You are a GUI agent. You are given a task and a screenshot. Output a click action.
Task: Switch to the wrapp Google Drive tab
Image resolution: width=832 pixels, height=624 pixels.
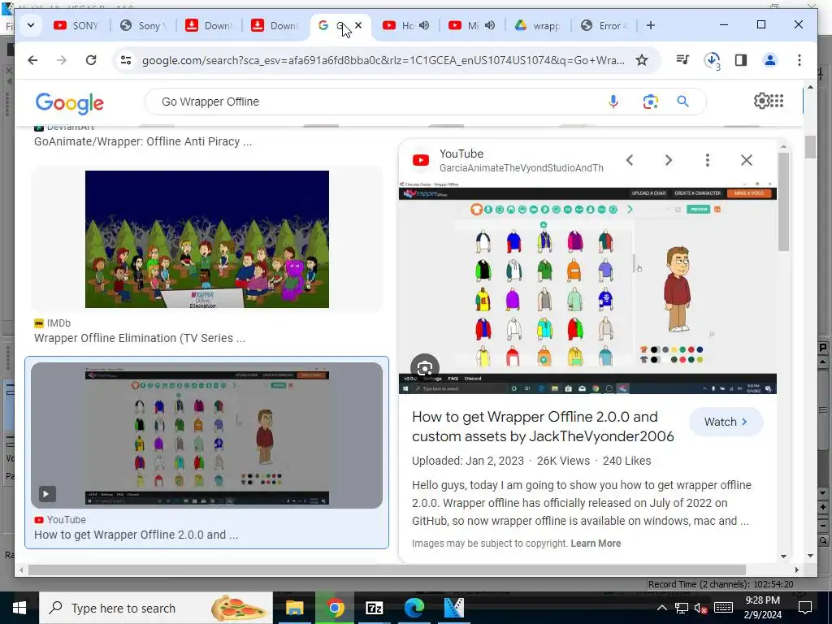point(538,25)
